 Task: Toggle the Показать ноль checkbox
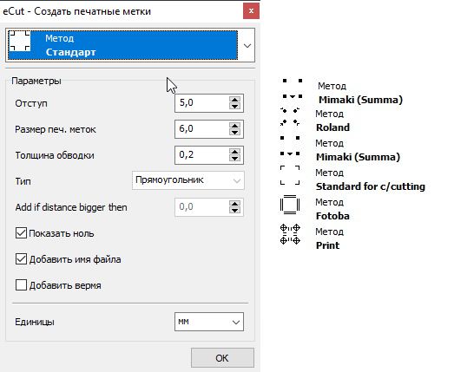coord(21,233)
